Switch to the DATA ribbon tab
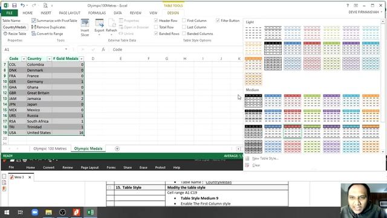This screenshot has width=387, height=218. tap(118, 13)
